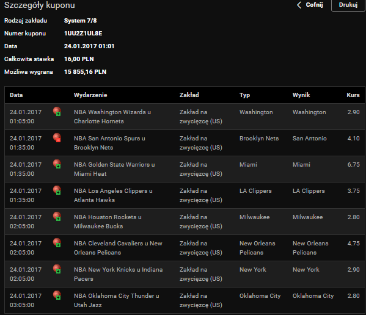The height and width of the screenshot is (315, 366).
Task: Click event NBA Washington Wizards u Charlotte Hornets
Action: coord(112,117)
